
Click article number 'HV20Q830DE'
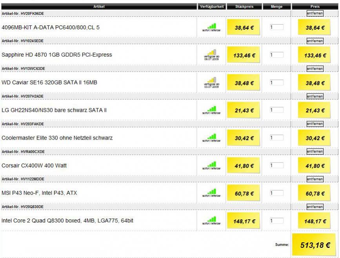pos(32,206)
